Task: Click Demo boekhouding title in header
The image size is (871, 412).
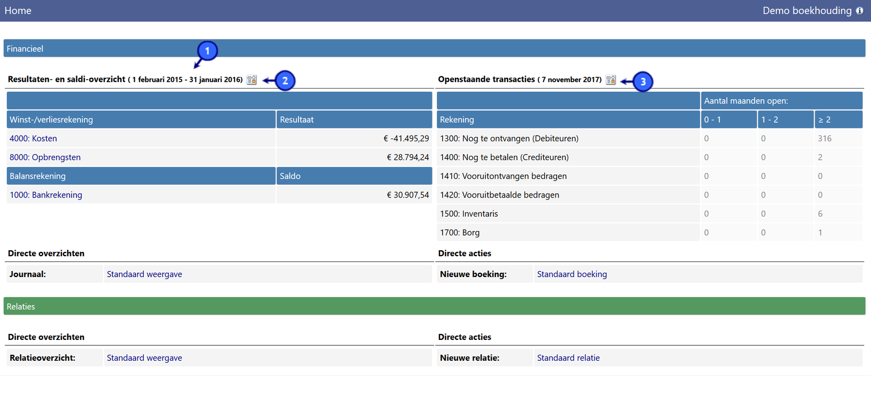Action: [807, 11]
